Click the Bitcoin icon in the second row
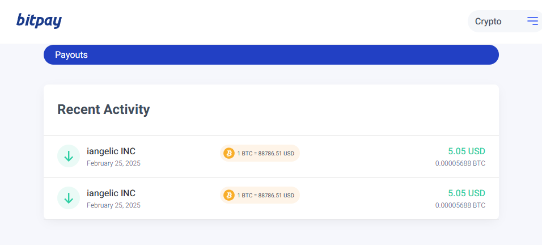This screenshot has width=542, height=245. pos(229,195)
